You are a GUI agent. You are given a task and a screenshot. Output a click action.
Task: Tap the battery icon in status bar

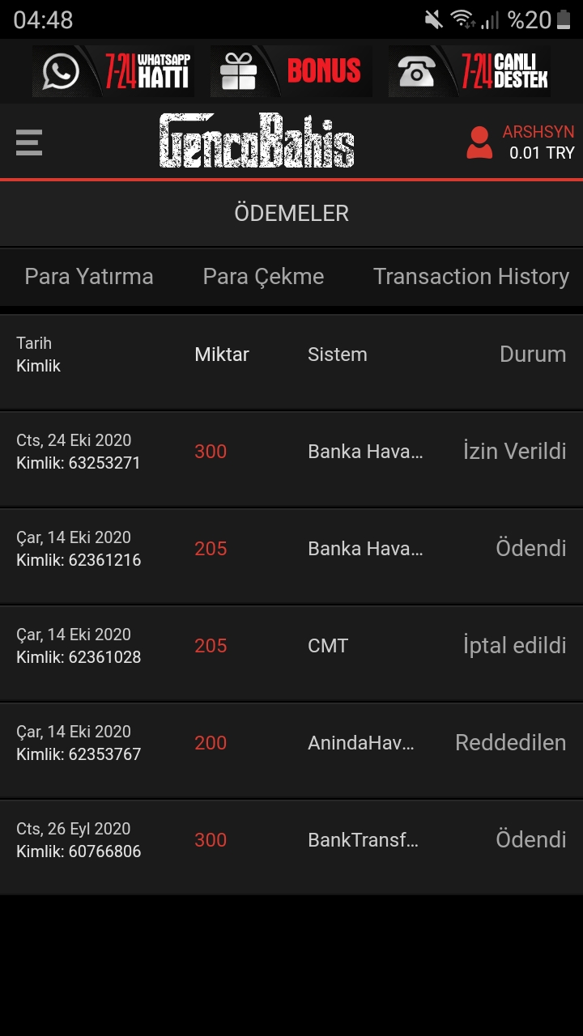564,19
